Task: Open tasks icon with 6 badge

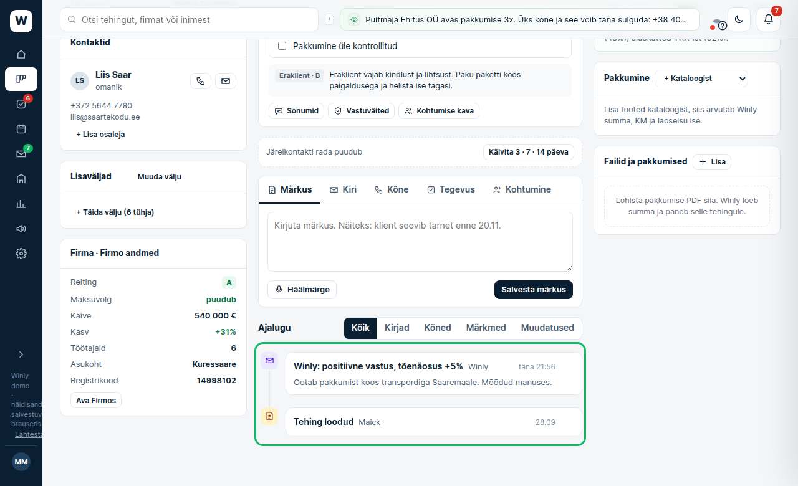Action: pos(21,104)
